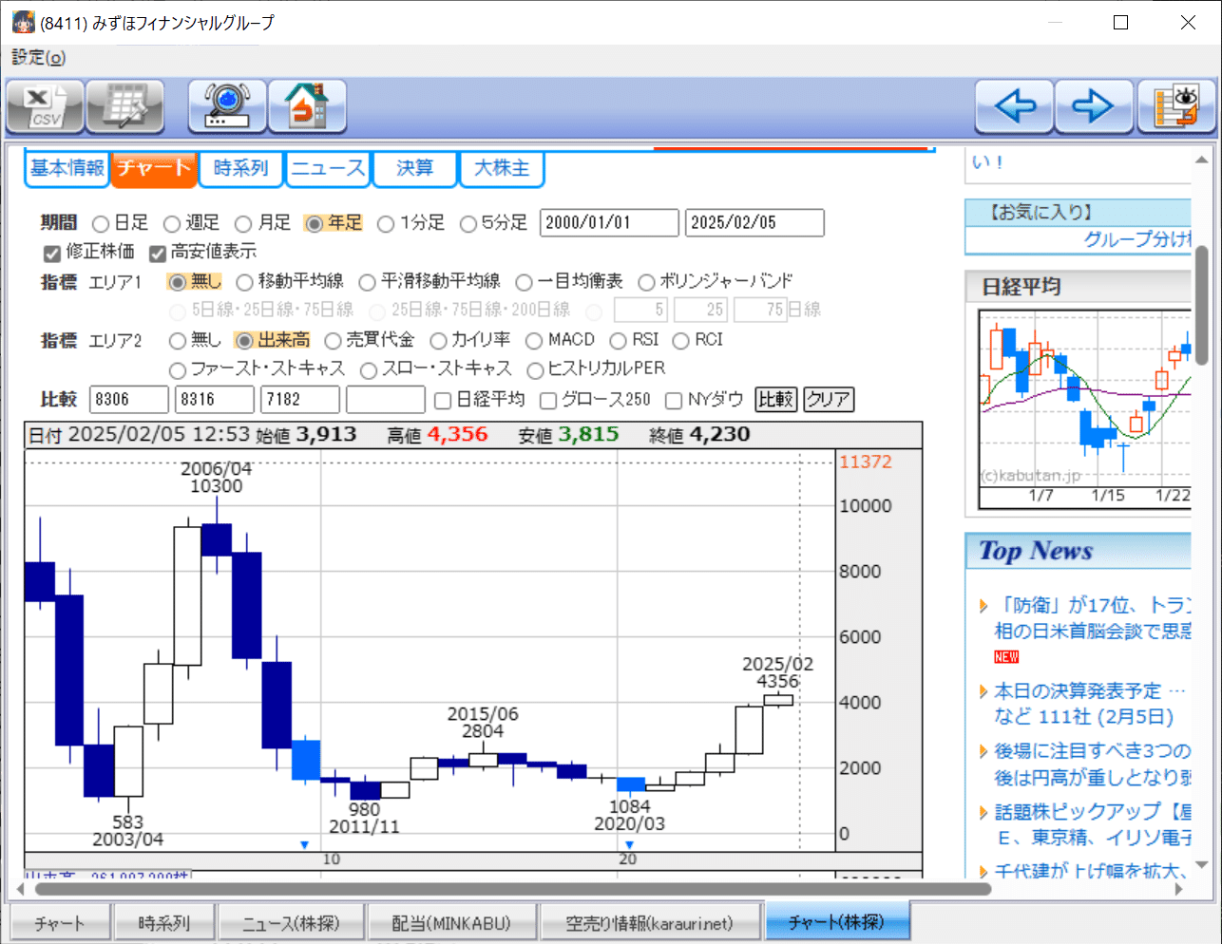Screen dimensions: 1222x944
Task: Select the 日足 period radio button
Action: (x=101, y=223)
